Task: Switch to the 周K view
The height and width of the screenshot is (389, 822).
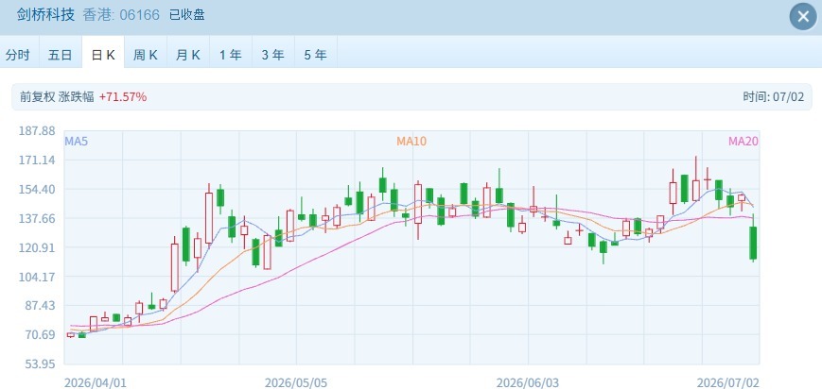Action: coord(146,55)
